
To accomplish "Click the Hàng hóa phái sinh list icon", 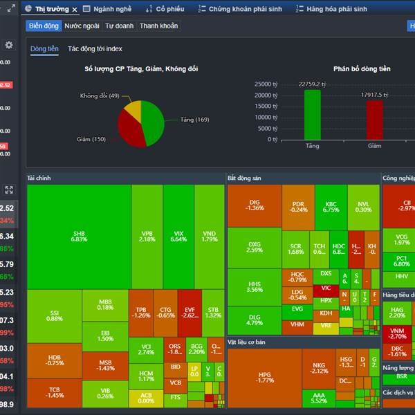I will click(299, 9).
